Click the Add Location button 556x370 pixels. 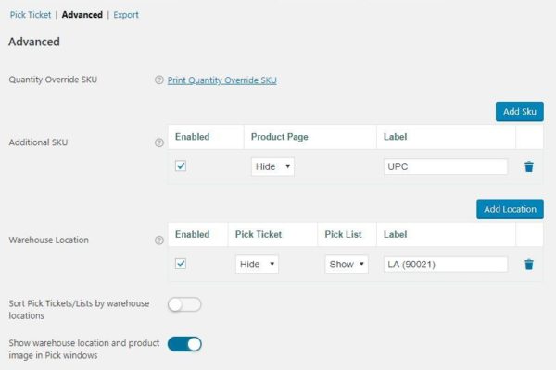510,209
